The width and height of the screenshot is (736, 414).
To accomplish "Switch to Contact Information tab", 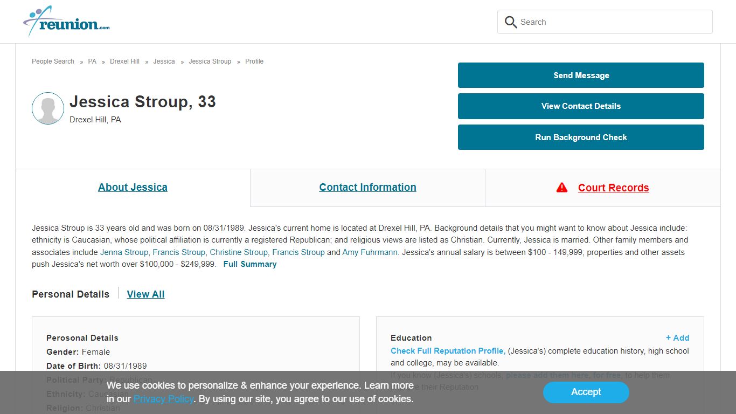I will 367,188.
